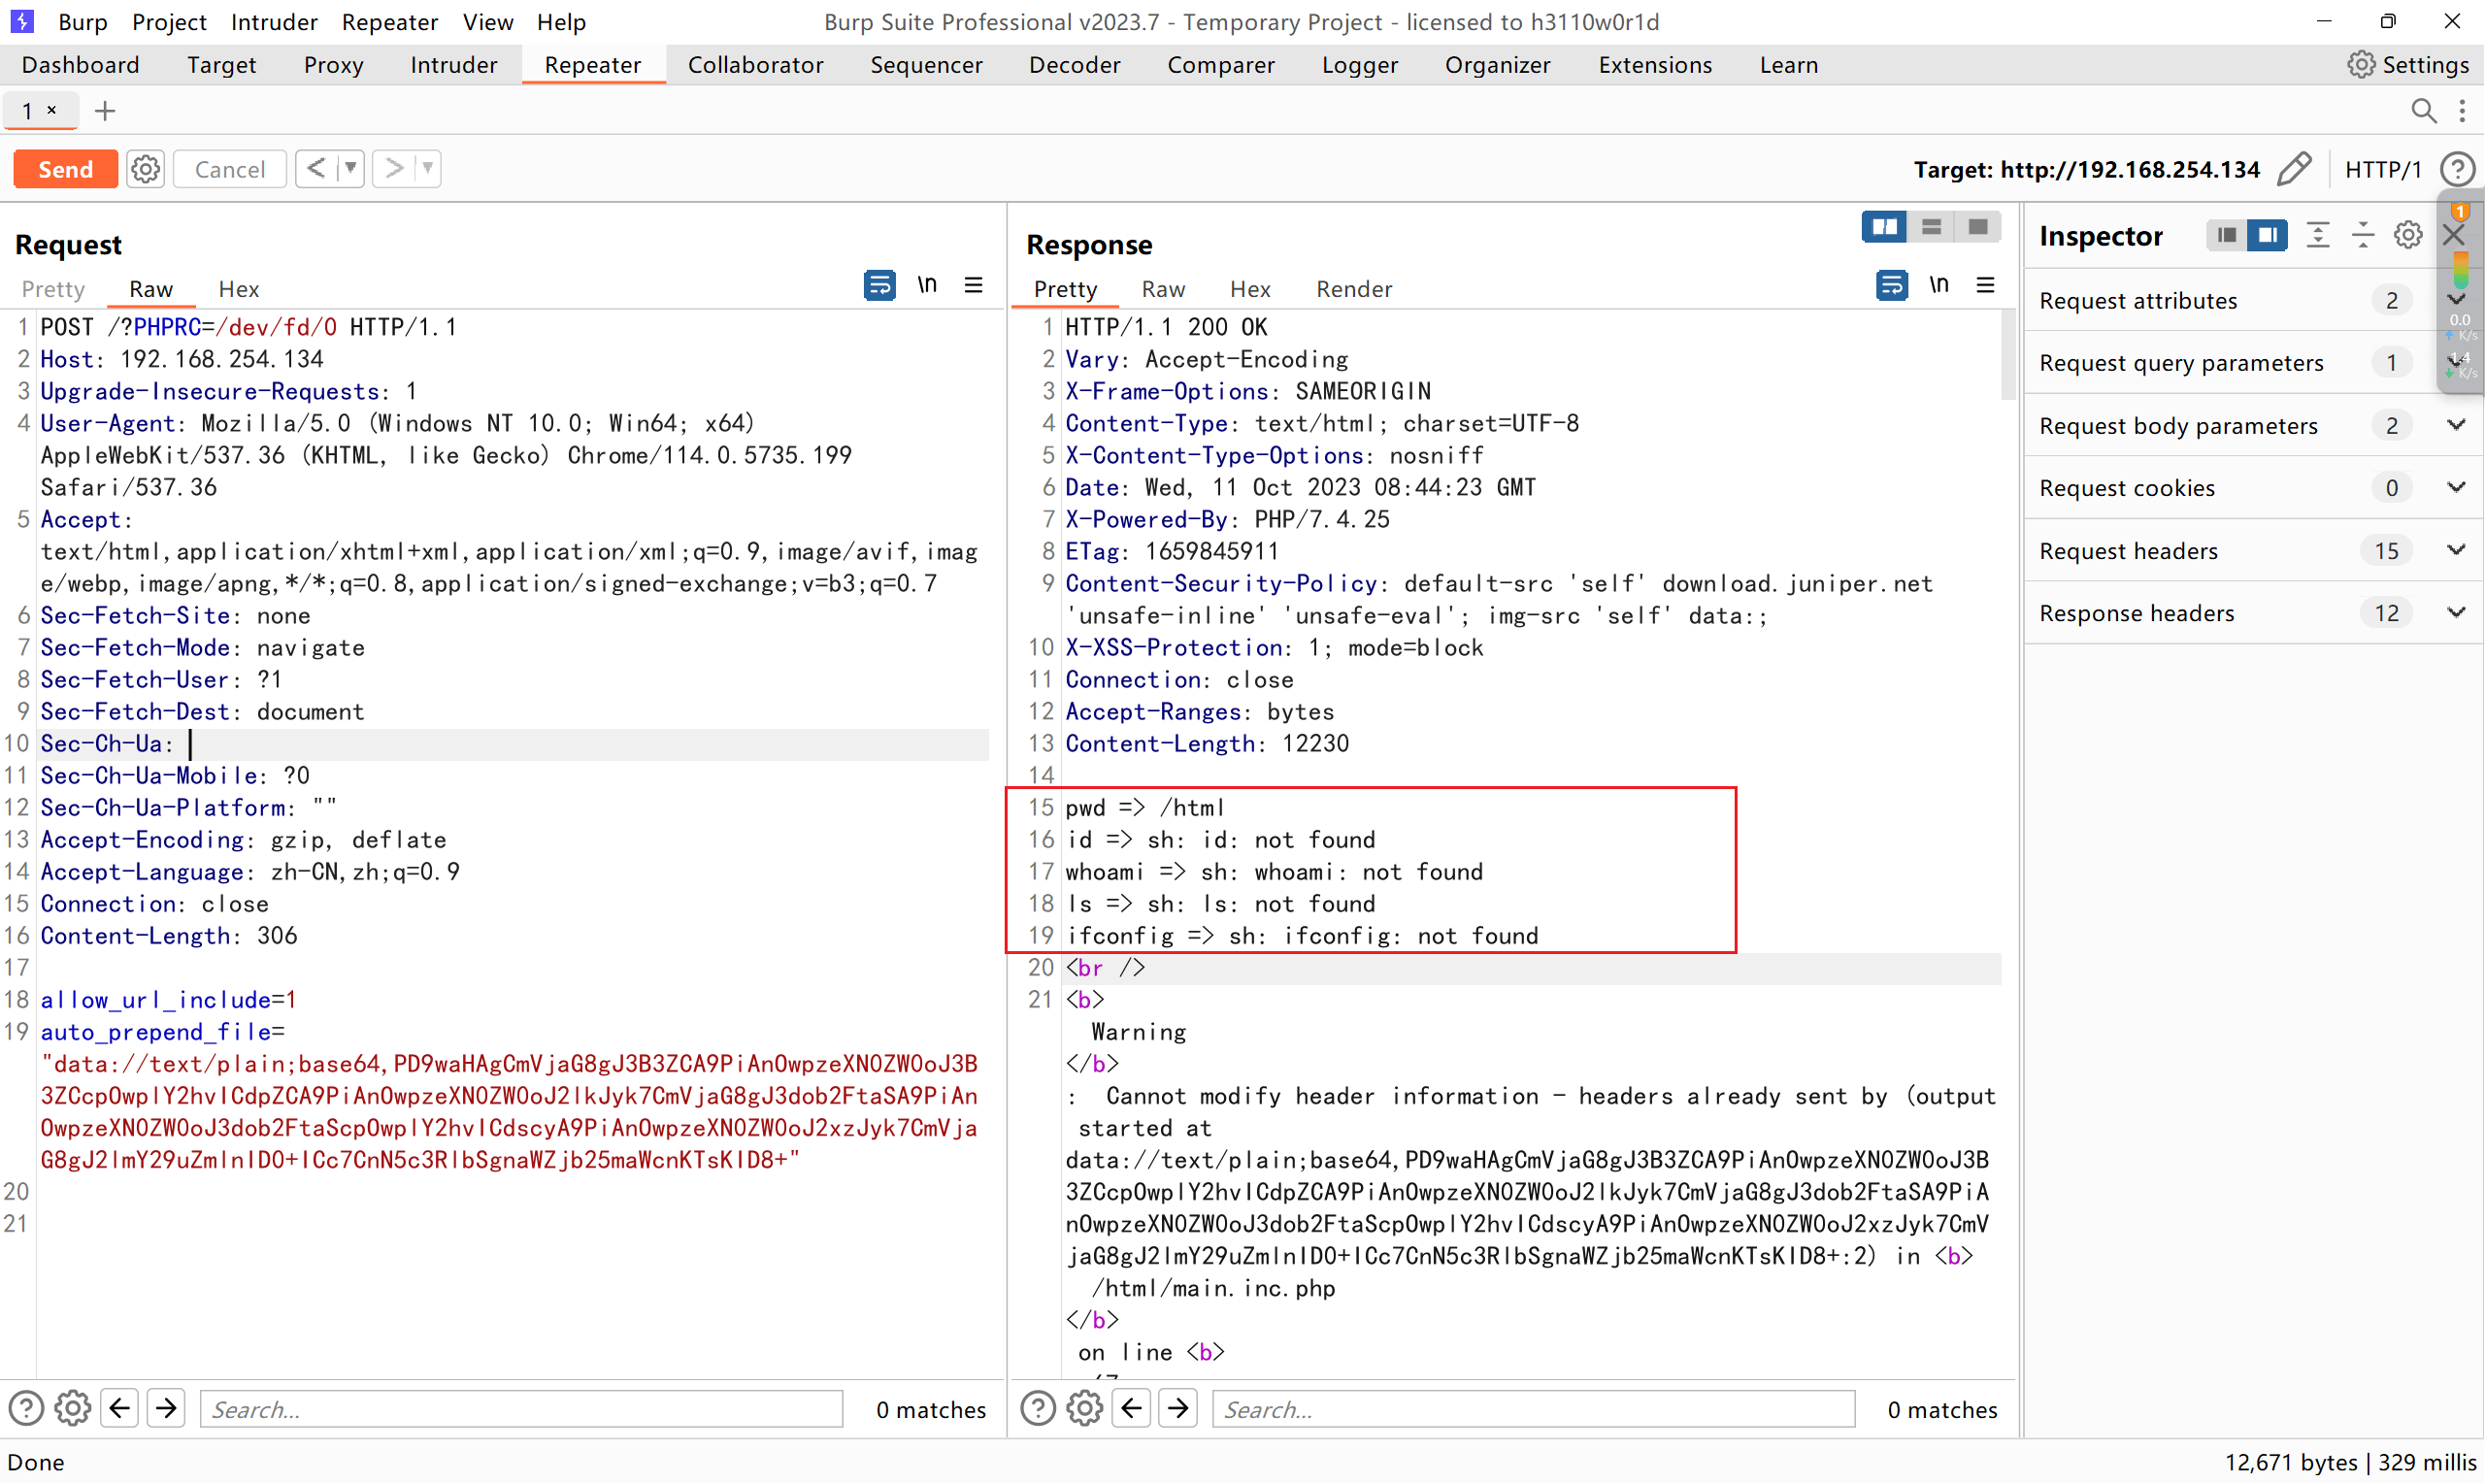Select side-by-side request/response layout
The height and width of the screenshot is (1483, 2485).
click(x=1884, y=227)
